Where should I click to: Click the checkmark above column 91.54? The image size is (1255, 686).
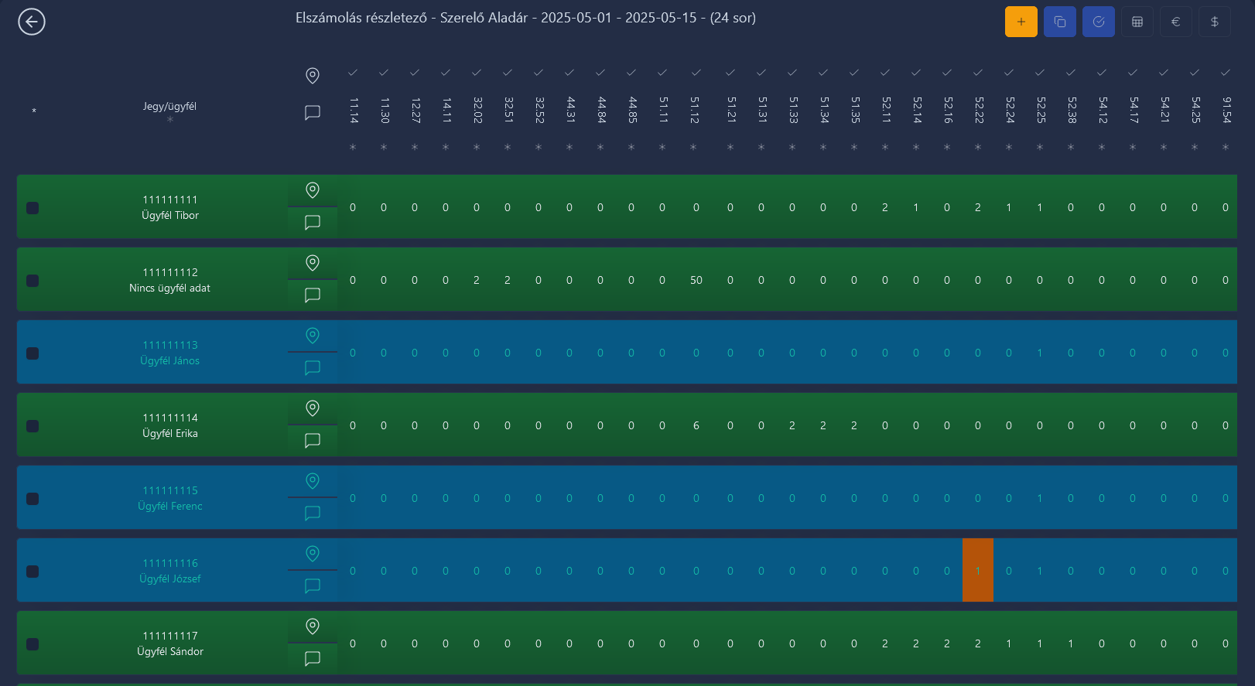[x=1226, y=73]
